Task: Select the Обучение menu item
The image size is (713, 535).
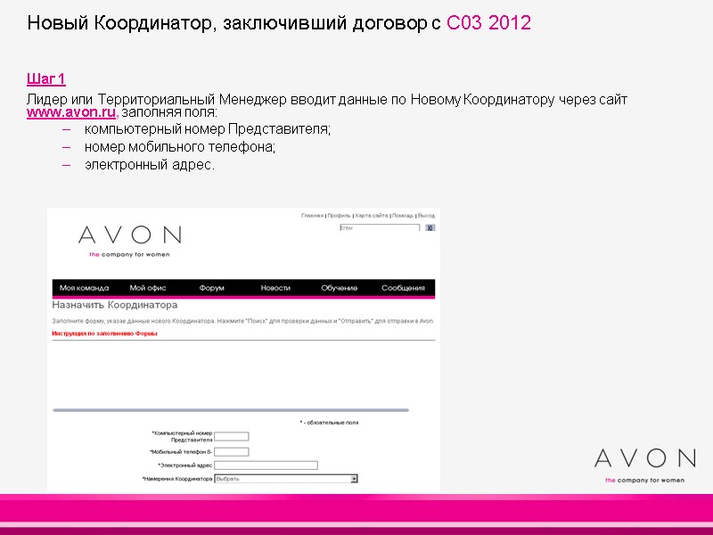Action: click(340, 288)
